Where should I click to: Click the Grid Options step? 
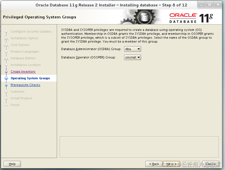point(20,45)
